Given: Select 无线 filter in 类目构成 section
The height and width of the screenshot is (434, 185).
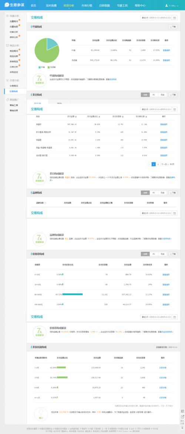Looking at the screenshot, I should tap(162, 95).
